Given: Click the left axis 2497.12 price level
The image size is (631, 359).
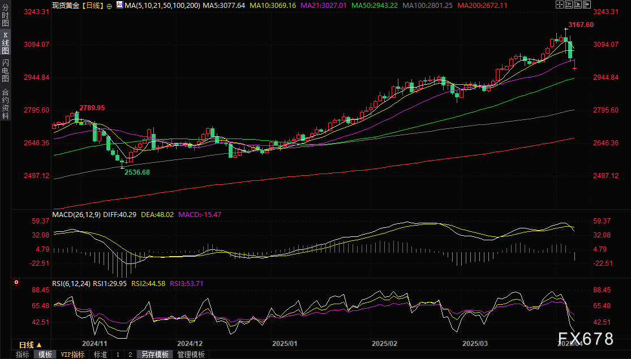Looking at the screenshot, I should point(37,176).
